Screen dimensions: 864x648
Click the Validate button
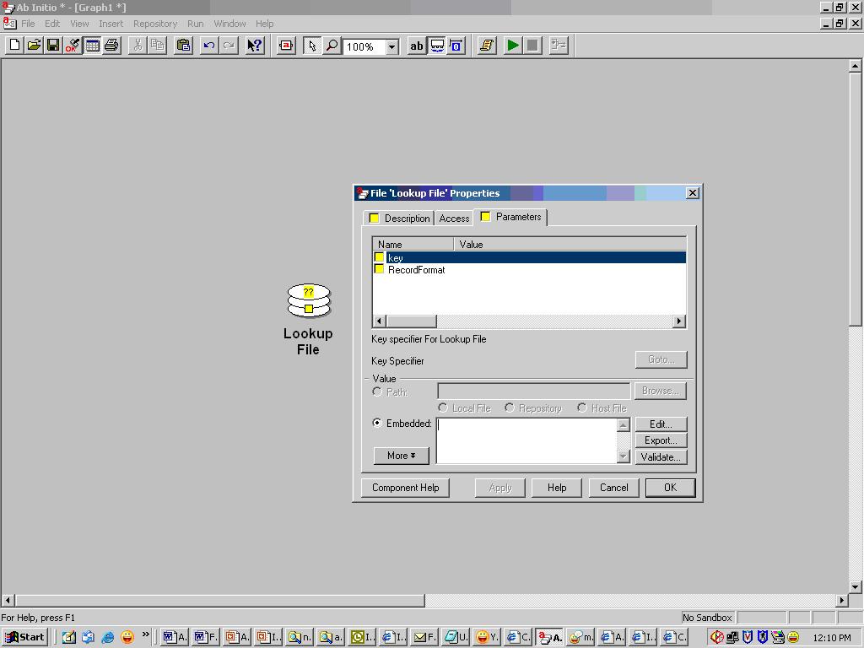[661, 456]
